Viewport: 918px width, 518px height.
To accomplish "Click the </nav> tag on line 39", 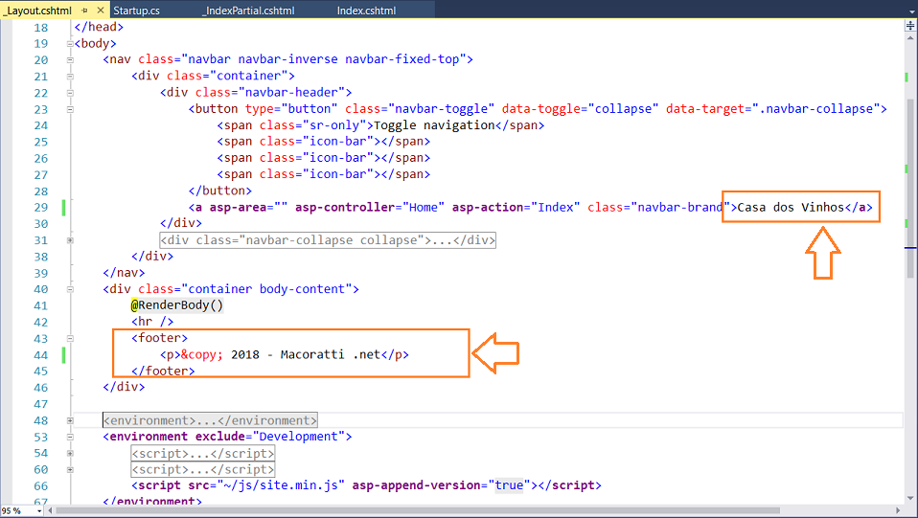I will (x=124, y=273).
